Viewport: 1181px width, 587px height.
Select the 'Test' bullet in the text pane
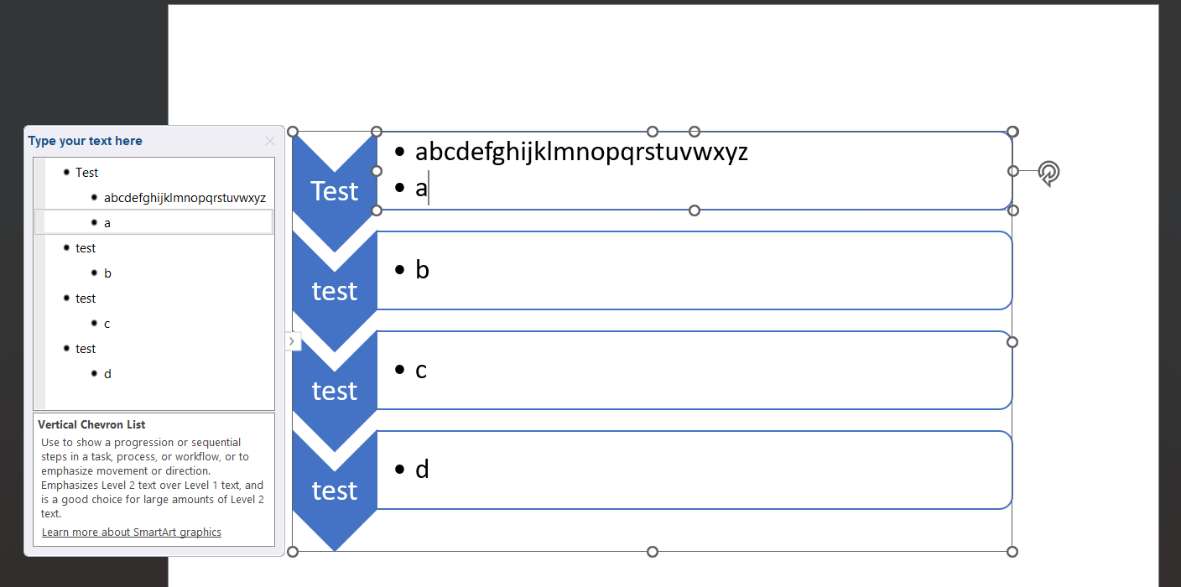coord(86,173)
